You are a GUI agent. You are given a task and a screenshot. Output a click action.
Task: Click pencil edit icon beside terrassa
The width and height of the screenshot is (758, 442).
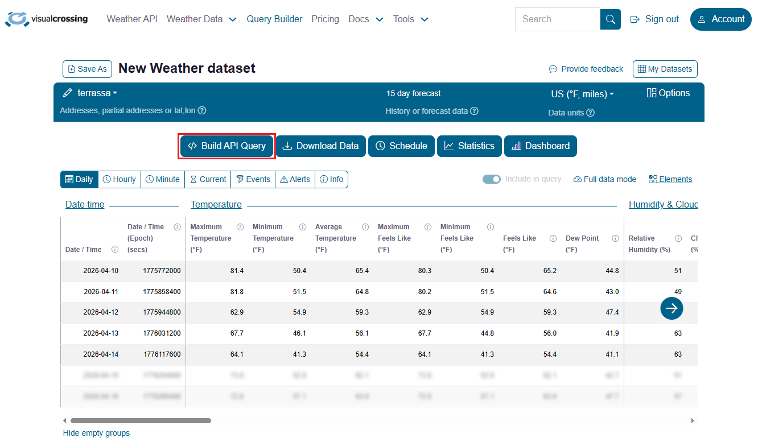tap(67, 93)
